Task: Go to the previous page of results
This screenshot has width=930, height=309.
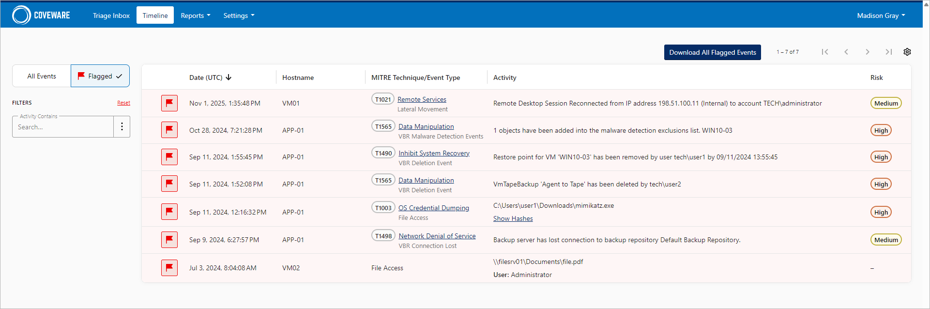Action: pos(846,52)
